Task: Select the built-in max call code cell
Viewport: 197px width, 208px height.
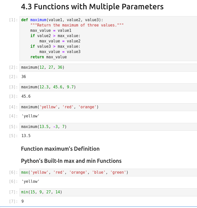Action: click(108, 172)
